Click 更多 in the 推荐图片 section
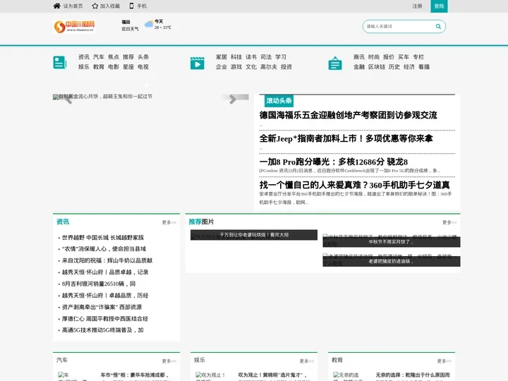This screenshot has height=381, width=508. (x=449, y=222)
